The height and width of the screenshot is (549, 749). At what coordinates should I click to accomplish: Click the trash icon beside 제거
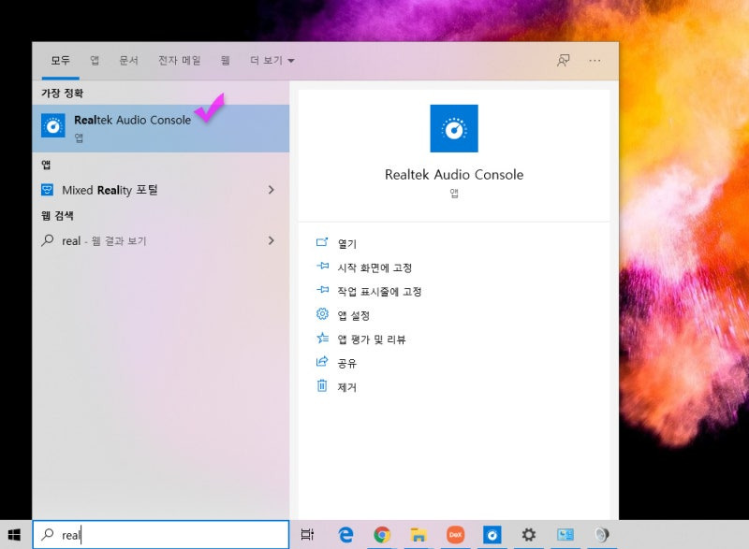pyautogui.click(x=322, y=385)
